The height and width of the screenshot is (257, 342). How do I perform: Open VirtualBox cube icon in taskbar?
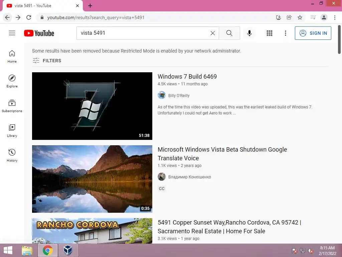click(68, 250)
